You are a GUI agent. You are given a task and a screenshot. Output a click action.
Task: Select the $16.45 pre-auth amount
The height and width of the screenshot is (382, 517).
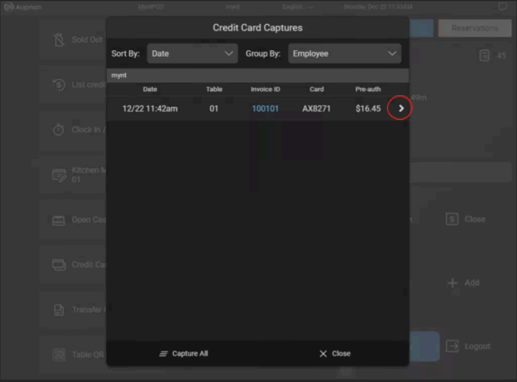(x=368, y=109)
